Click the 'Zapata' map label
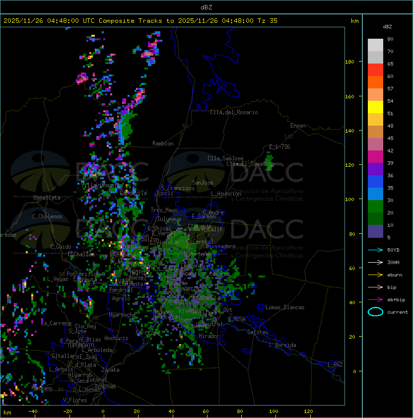Image resolution: width=413 pixels, height=418 pixels. pos(110,370)
